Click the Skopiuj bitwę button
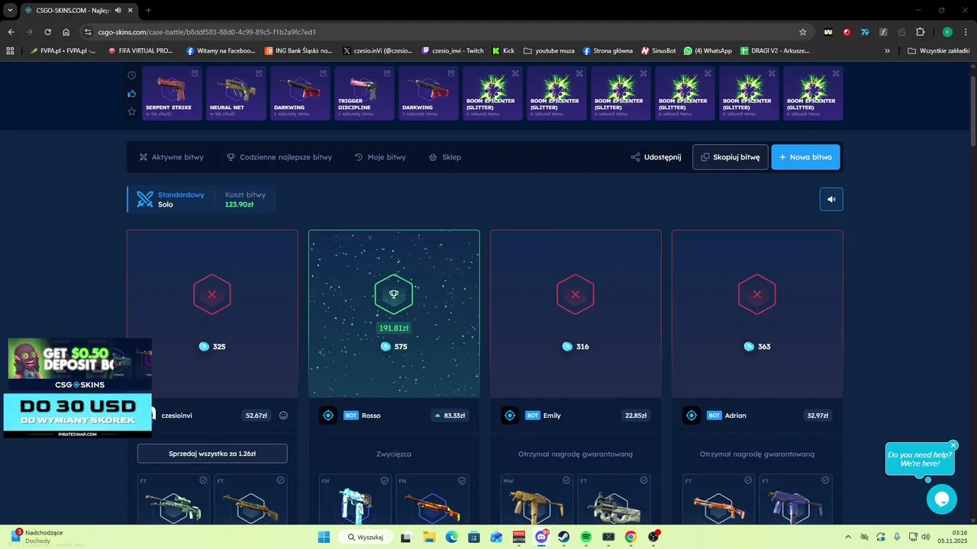This screenshot has height=549, width=977. pyautogui.click(x=730, y=157)
